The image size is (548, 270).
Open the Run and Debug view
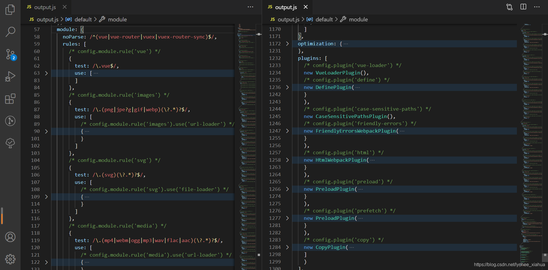tap(10, 76)
